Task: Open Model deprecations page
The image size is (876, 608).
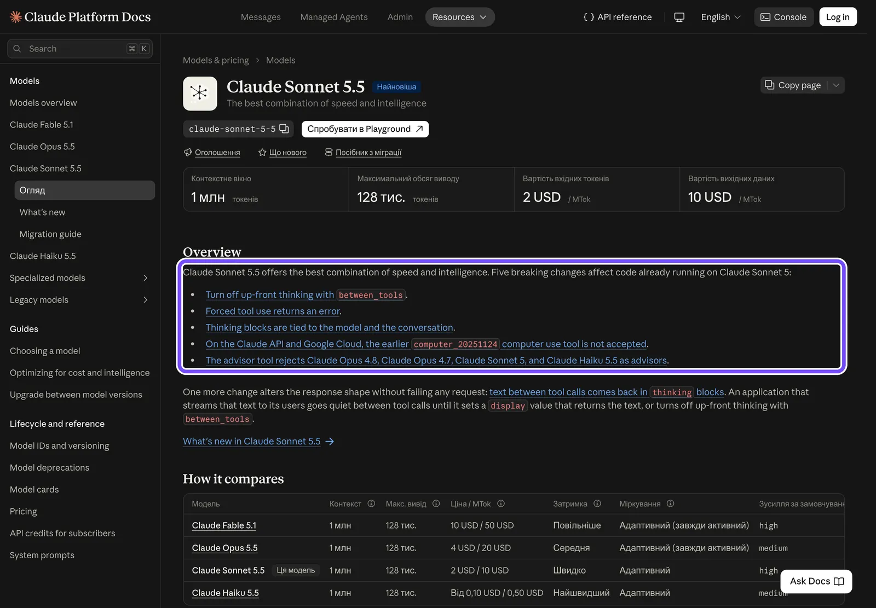Action: (x=49, y=467)
